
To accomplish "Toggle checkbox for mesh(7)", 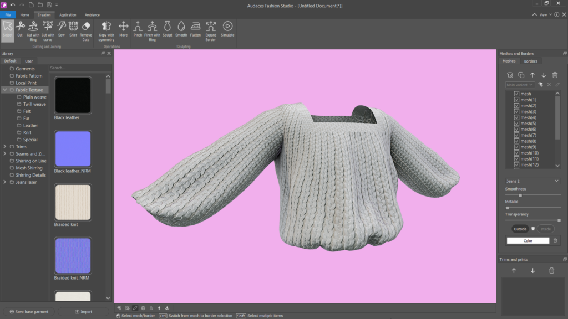I will [x=516, y=135].
